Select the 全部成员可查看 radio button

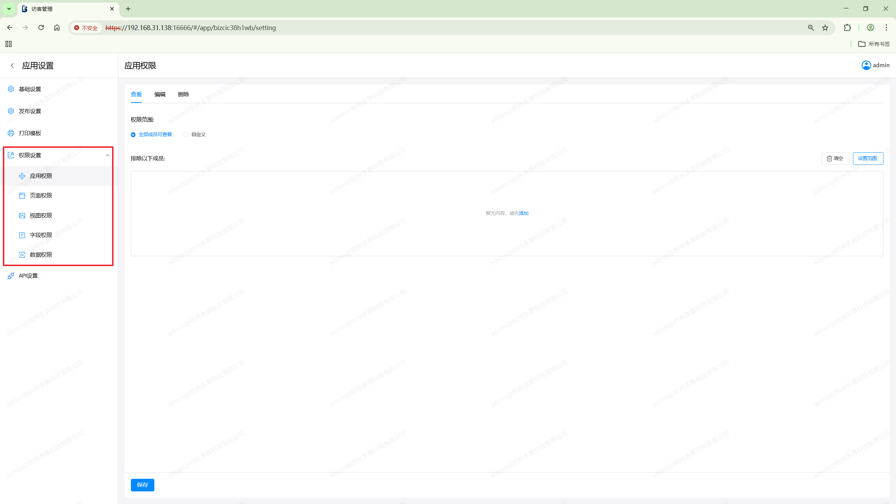coord(133,135)
